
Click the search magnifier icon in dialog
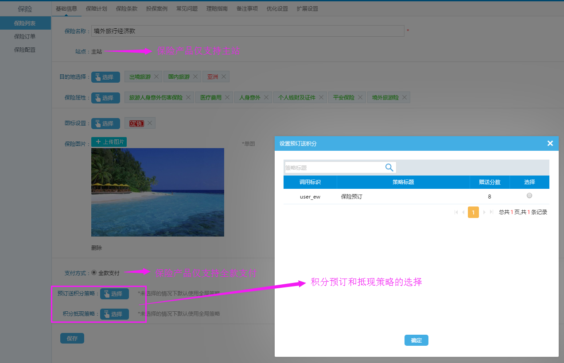coord(389,167)
